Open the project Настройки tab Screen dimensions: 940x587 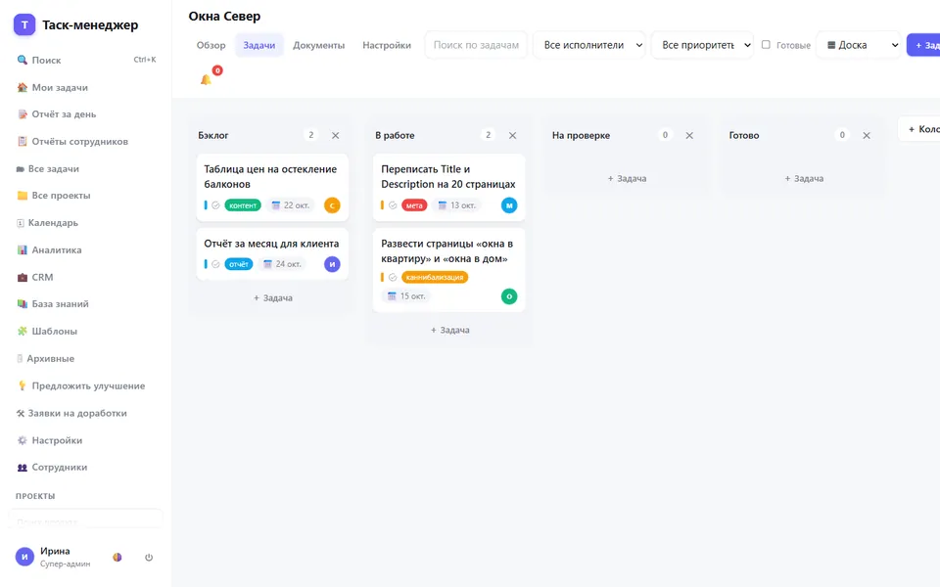[387, 45]
